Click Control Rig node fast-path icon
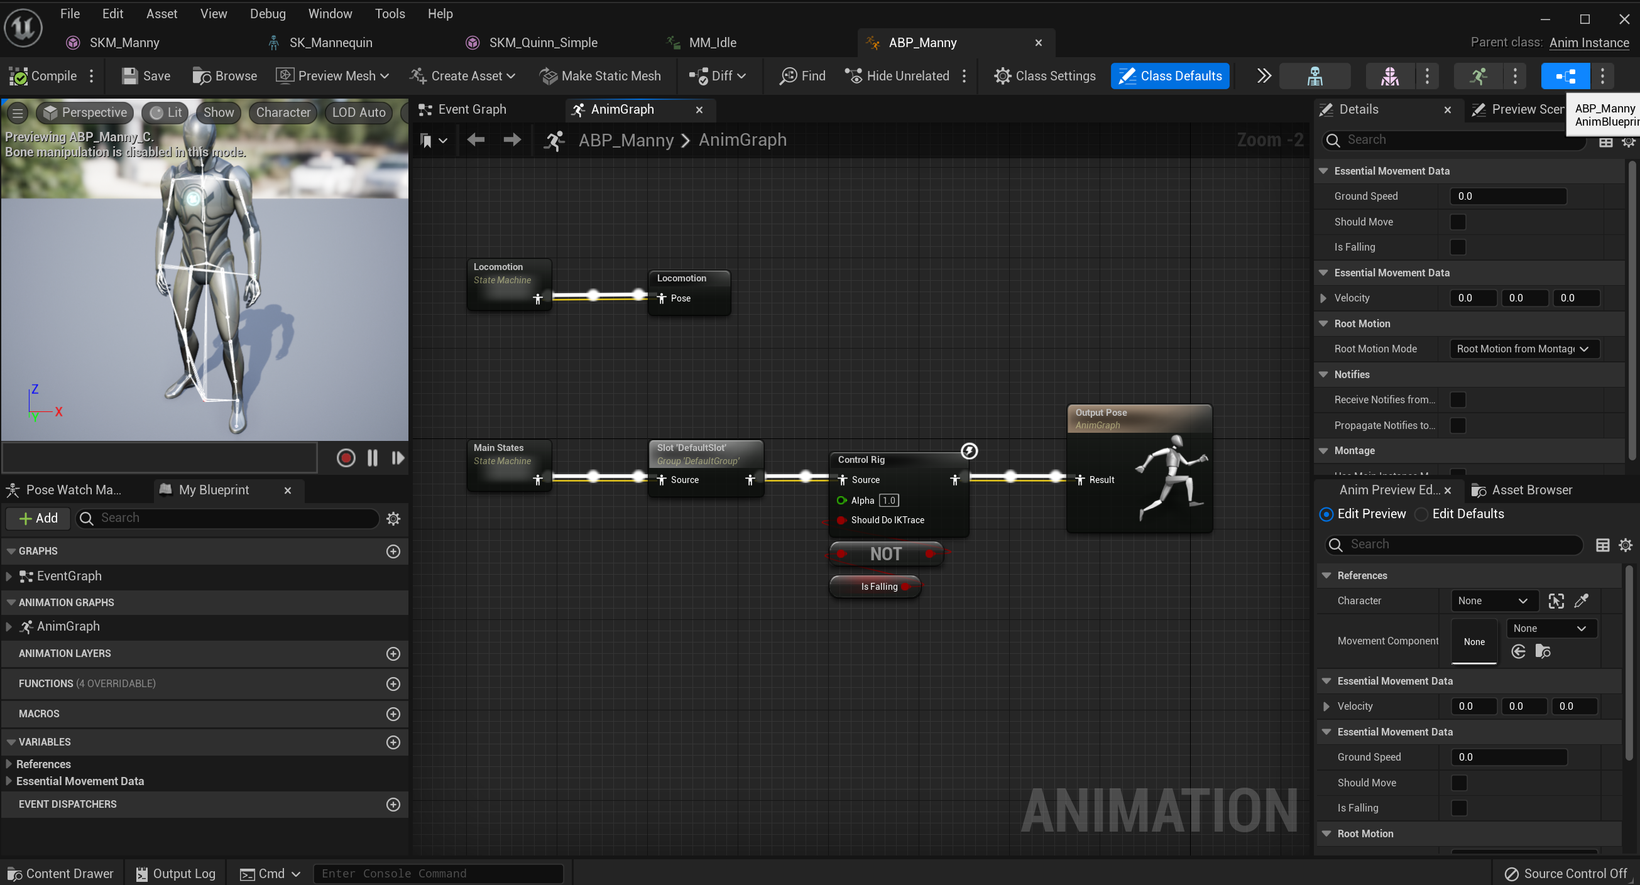Image resolution: width=1640 pixels, height=885 pixels. [x=968, y=450]
